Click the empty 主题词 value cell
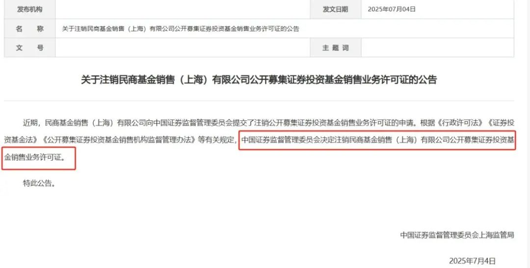This screenshot has height=268, width=530. (437, 48)
